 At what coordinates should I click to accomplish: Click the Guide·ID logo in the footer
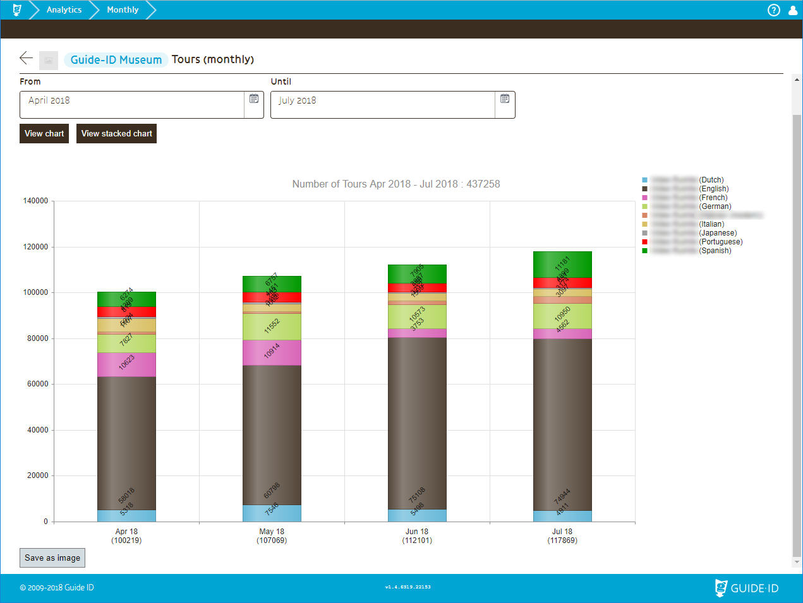point(747,588)
